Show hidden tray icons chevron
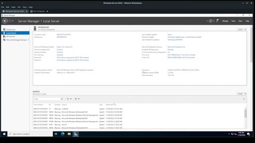Image resolution: width=255 pixels, height=143 pixels. pos(229,134)
